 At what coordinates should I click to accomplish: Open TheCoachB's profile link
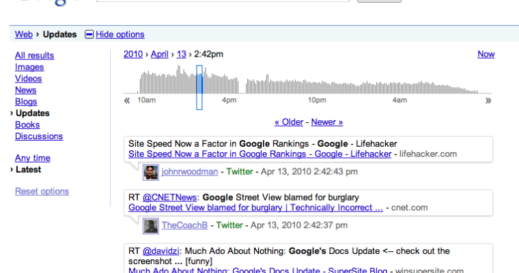pyautogui.click(x=184, y=225)
